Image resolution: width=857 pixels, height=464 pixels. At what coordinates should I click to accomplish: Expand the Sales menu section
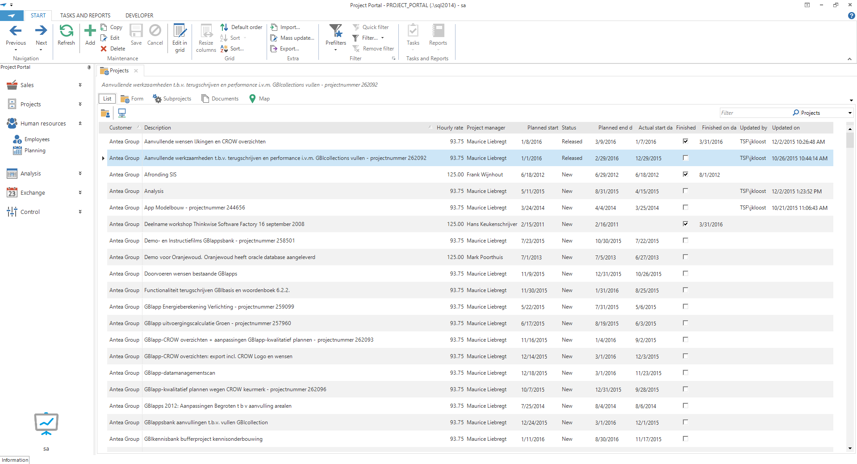80,85
